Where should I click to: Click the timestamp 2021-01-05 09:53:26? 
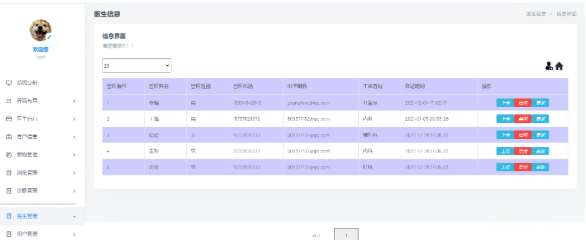coord(426,119)
